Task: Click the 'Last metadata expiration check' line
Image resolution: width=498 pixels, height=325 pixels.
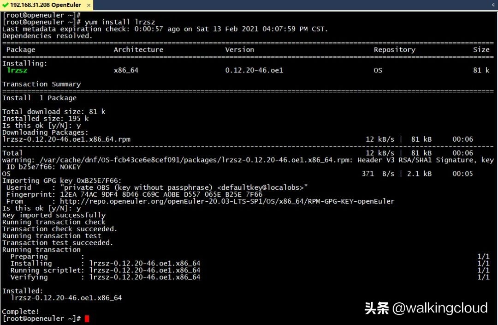Action: [165, 29]
